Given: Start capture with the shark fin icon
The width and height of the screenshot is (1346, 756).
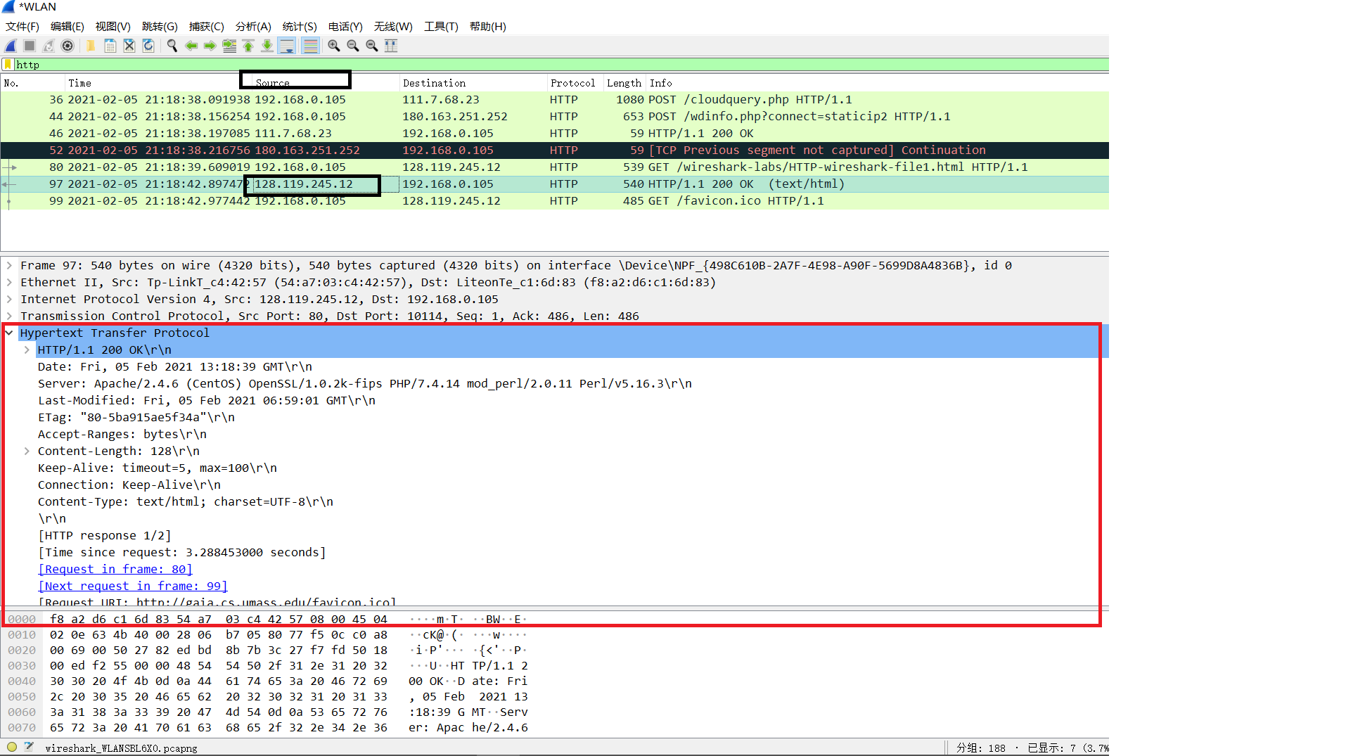Looking at the screenshot, I should (11, 46).
